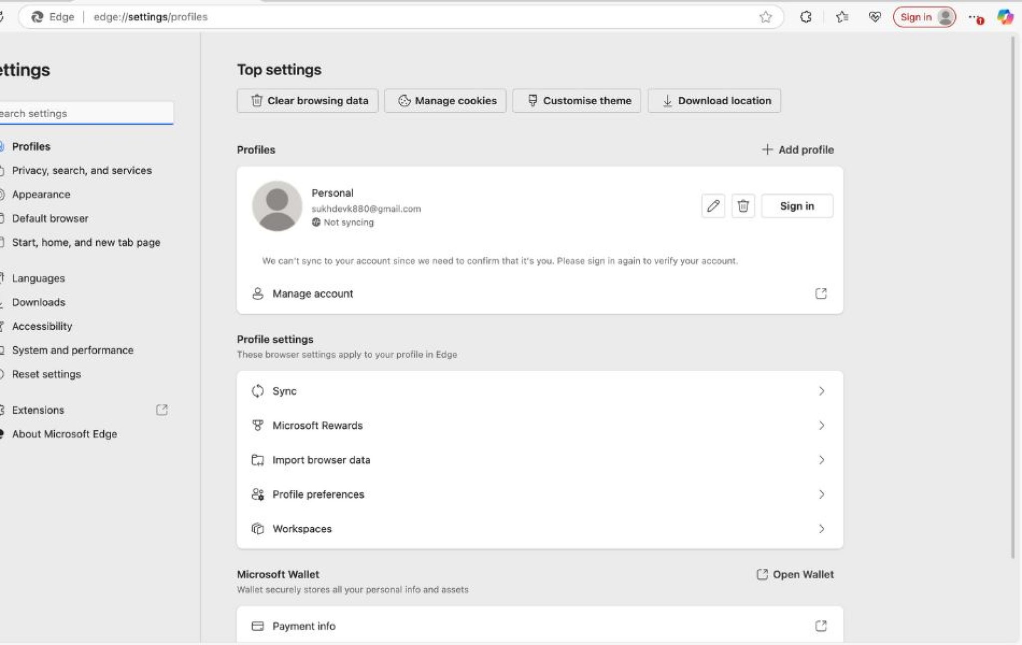Expand the Sync settings row
This screenshot has height=645, width=1022.
tap(821, 391)
